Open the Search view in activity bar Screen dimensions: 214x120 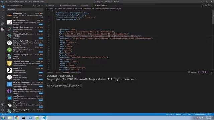point(3,12)
